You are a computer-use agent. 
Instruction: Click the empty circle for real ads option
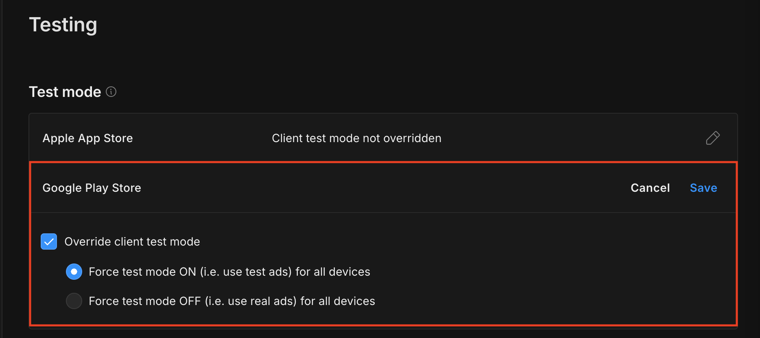[x=74, y=301]
